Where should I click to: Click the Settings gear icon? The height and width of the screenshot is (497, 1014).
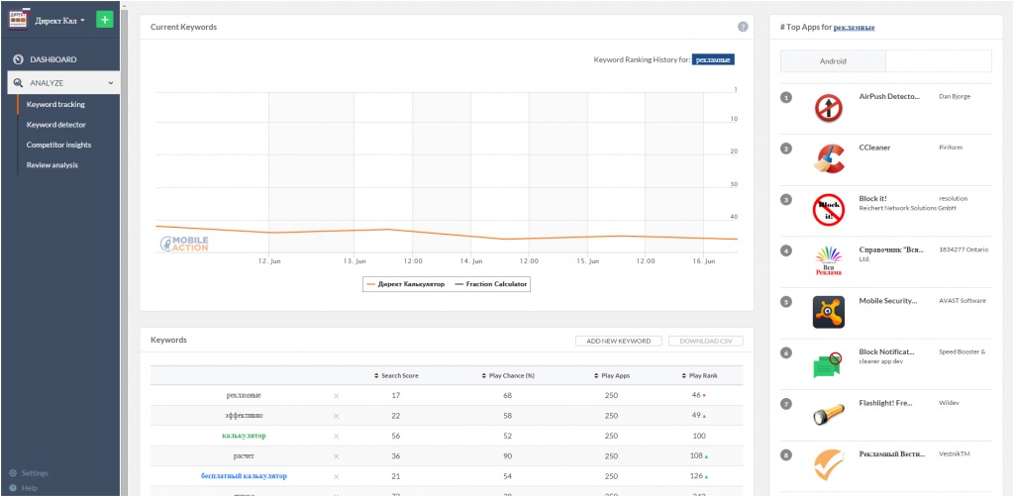(13, 473)
